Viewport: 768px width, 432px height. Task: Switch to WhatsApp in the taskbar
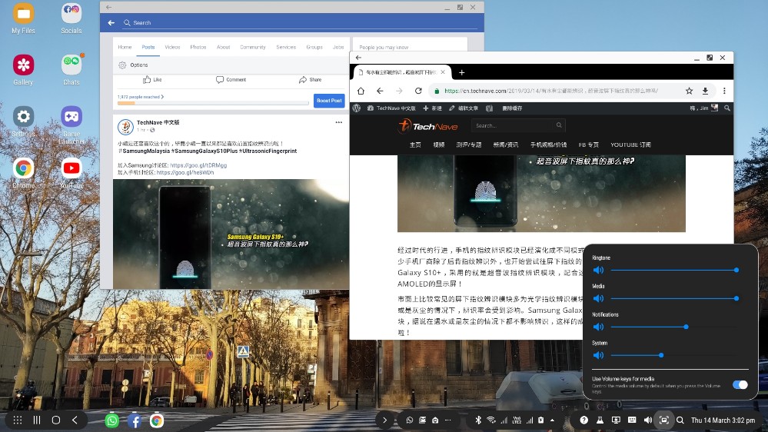111,420
